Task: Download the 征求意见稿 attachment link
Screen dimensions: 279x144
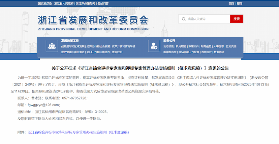Action: (78, 132)
